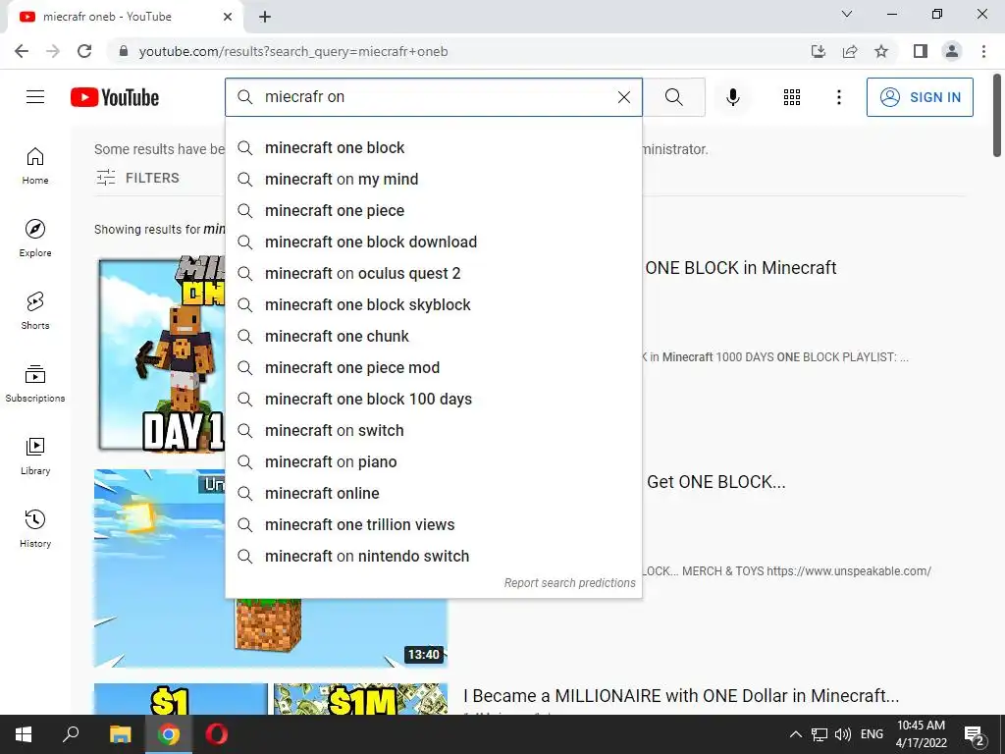Click the share page icon in address bar
1005x754 pixels.
click(x=850, y=51)
